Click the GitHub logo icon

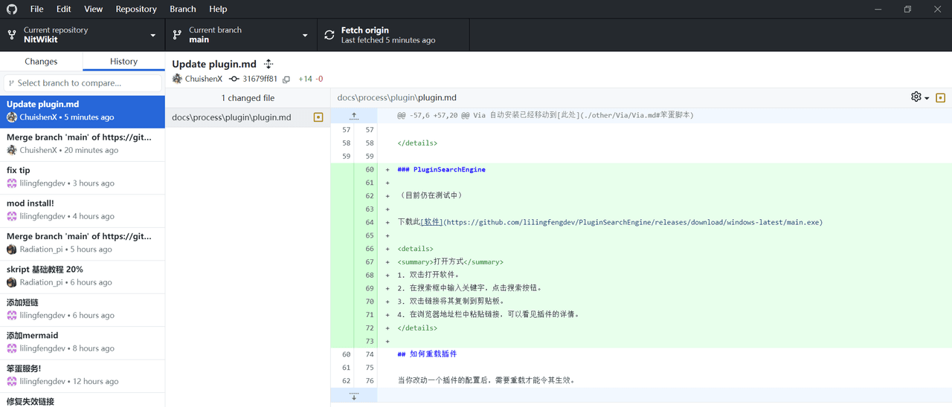pyautogui.click(x=12, y=9)
